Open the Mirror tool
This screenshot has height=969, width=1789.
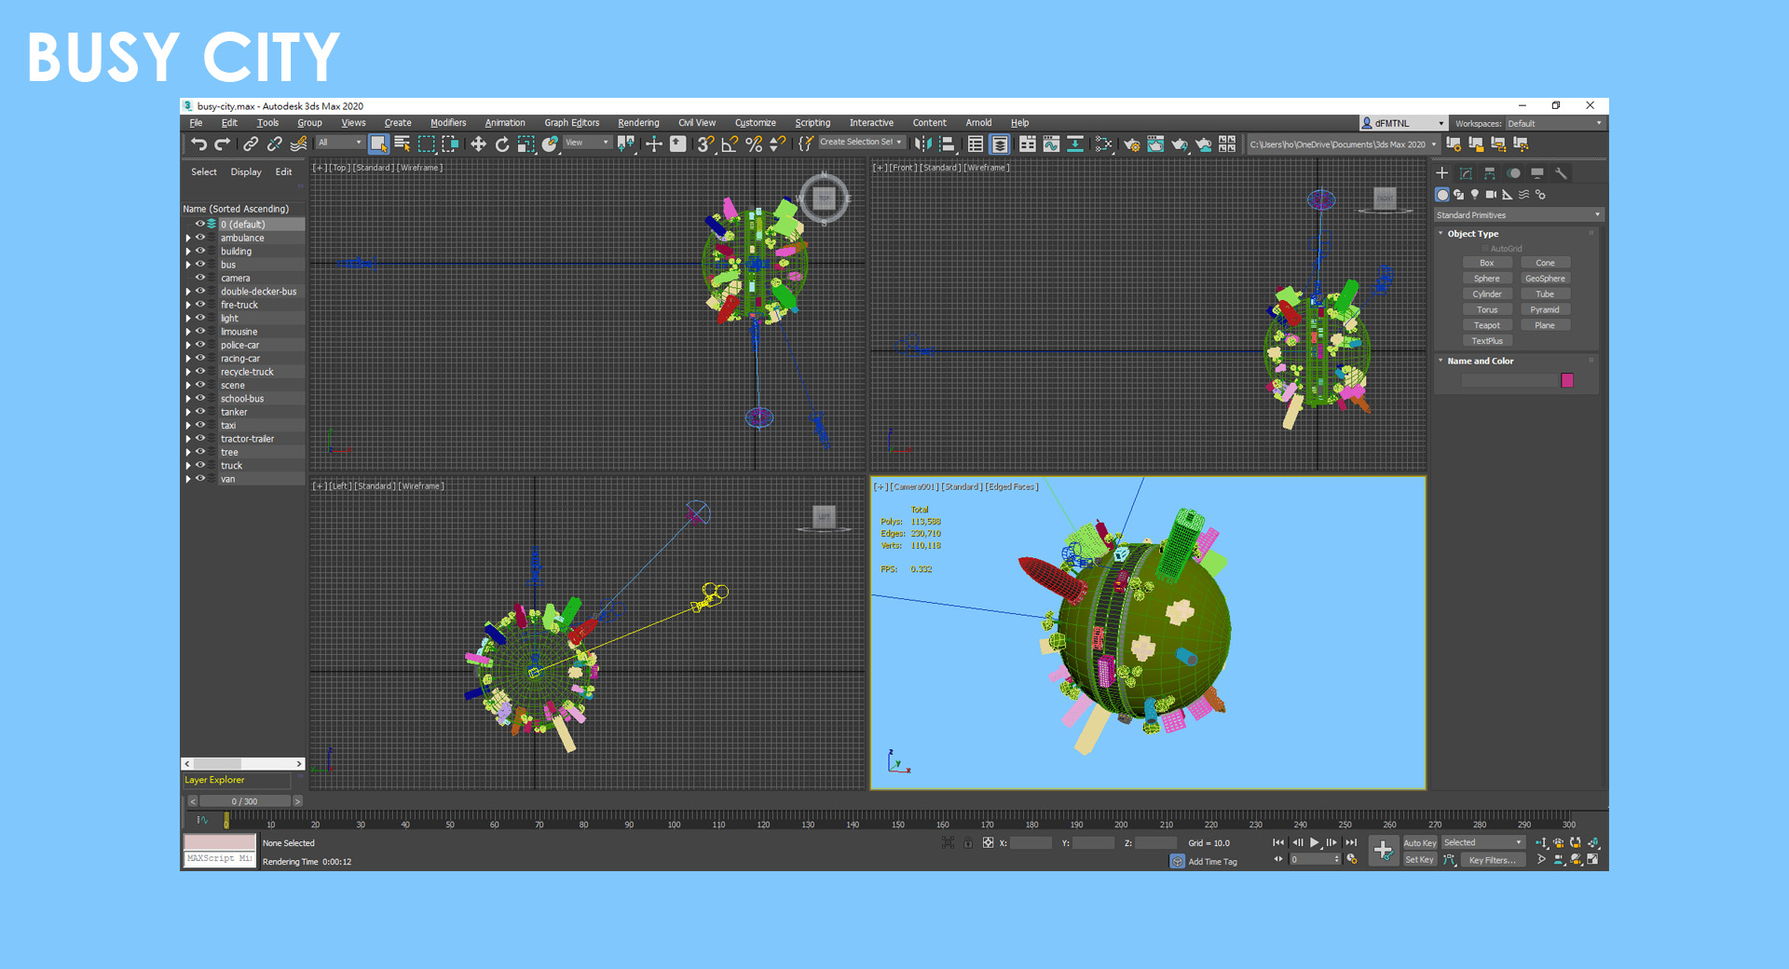point(922,144)
